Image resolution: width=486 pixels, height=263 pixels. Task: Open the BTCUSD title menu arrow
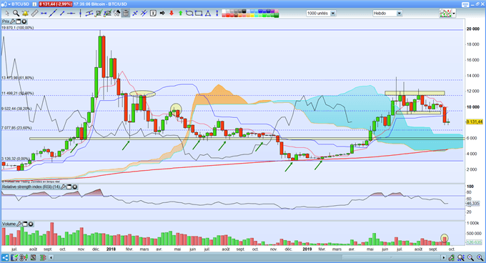[9, 4]
